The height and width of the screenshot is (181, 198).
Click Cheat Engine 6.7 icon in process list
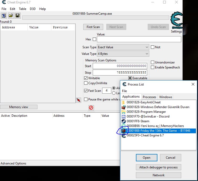(124, 136)
